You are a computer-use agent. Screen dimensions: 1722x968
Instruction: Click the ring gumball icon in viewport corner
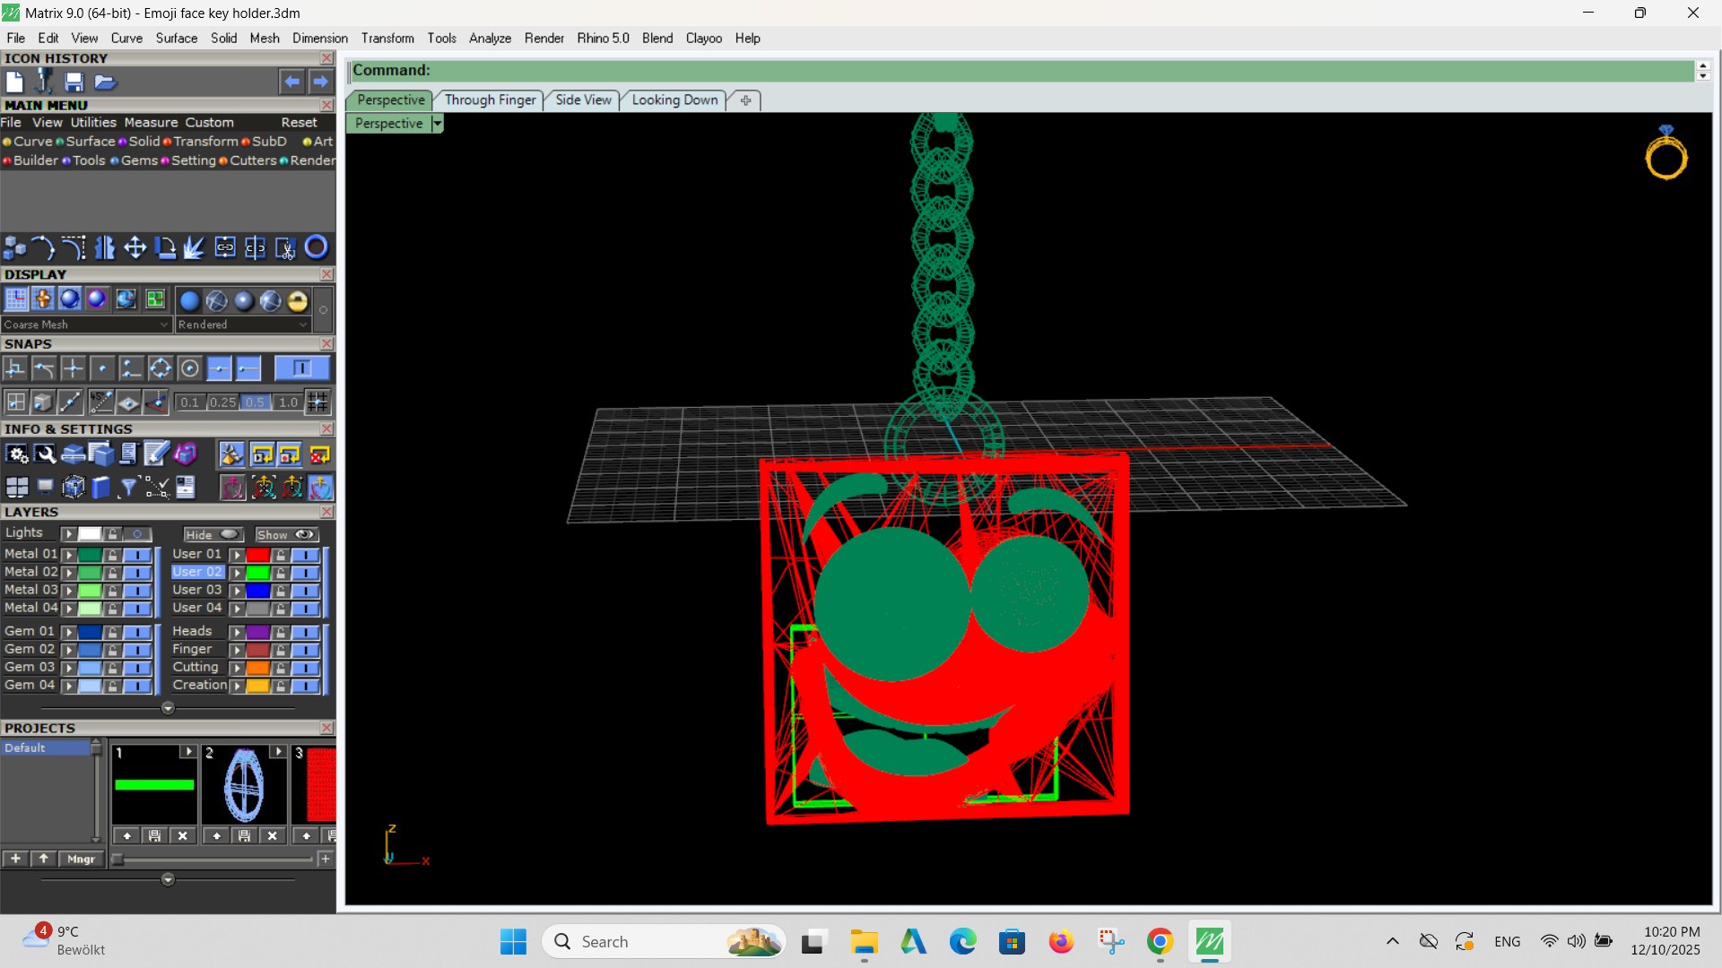pos(1666,154)
